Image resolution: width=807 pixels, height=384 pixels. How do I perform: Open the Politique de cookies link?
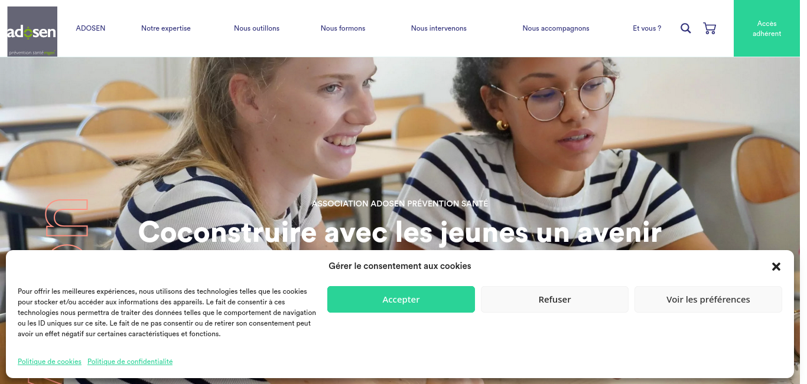(50, 362)
